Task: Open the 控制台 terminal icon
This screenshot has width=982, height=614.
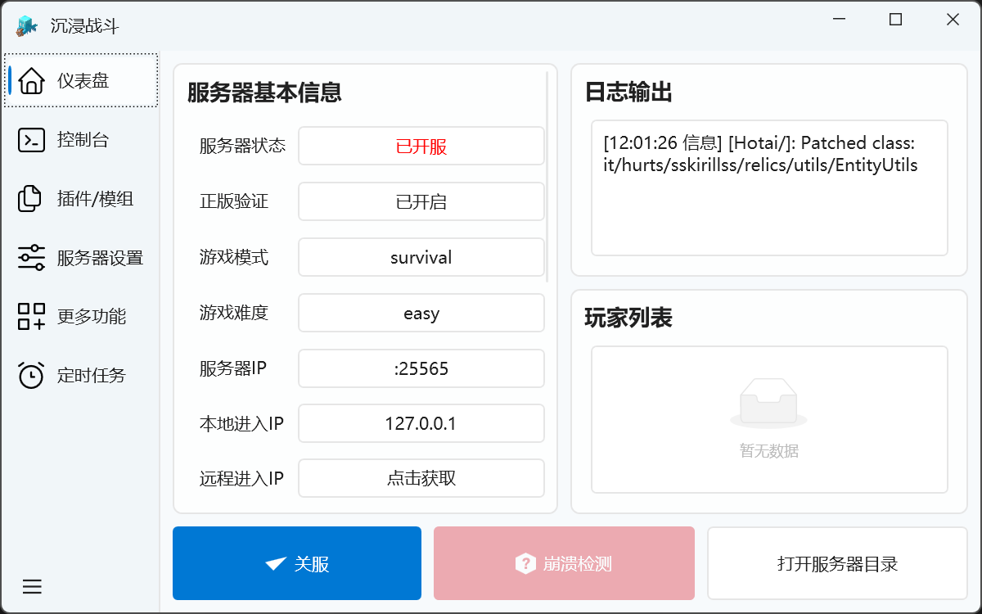Action: [31, 140]
